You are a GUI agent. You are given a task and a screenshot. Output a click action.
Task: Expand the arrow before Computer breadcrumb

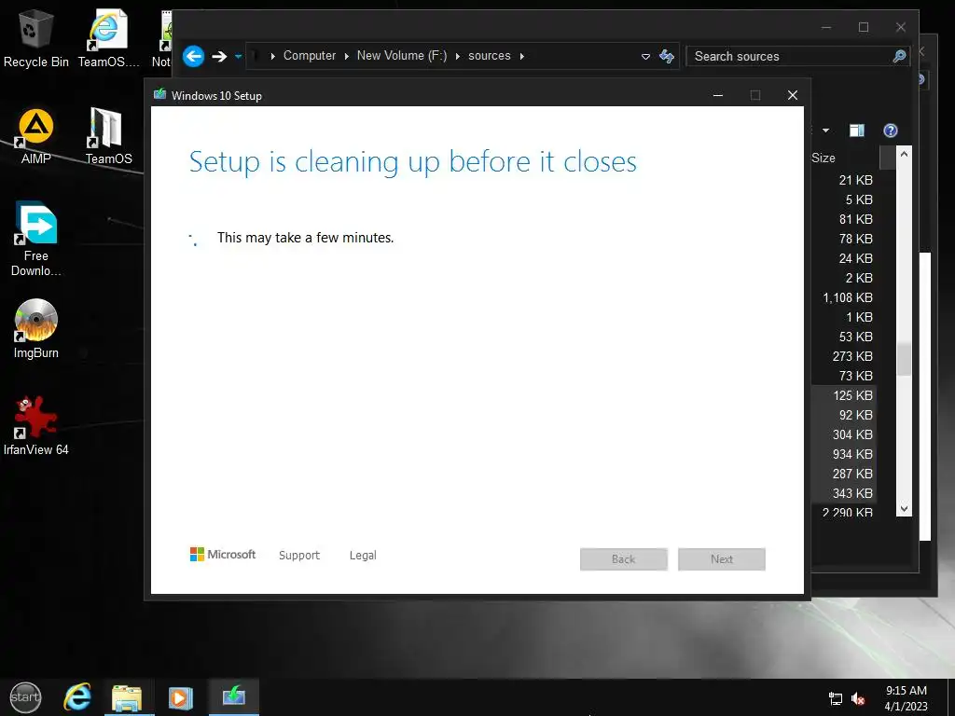click(x=273, y=56)
